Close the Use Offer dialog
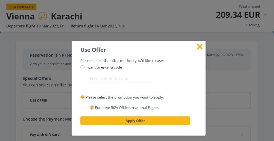 pos(200,46)
